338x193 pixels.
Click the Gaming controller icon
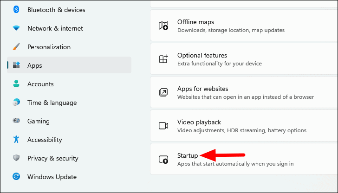16,121
